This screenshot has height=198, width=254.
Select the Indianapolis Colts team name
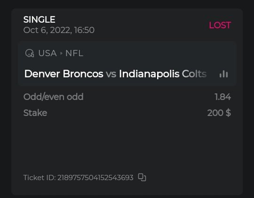[x=163, y=74]
